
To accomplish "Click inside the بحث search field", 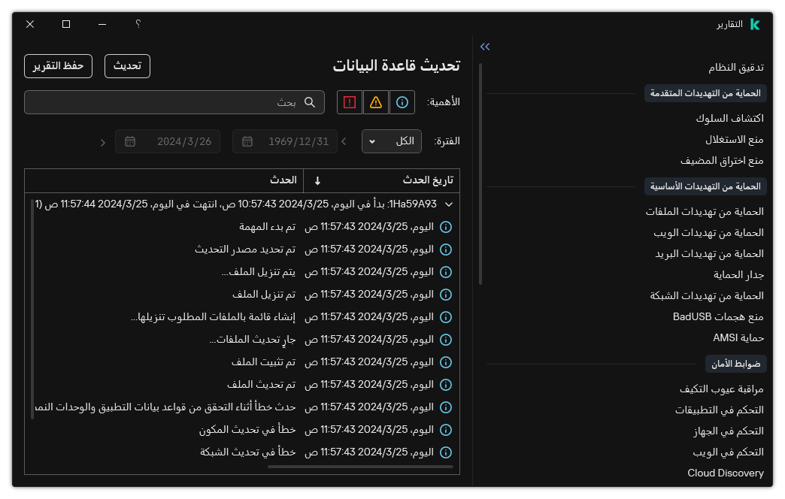I will [173, 102].
